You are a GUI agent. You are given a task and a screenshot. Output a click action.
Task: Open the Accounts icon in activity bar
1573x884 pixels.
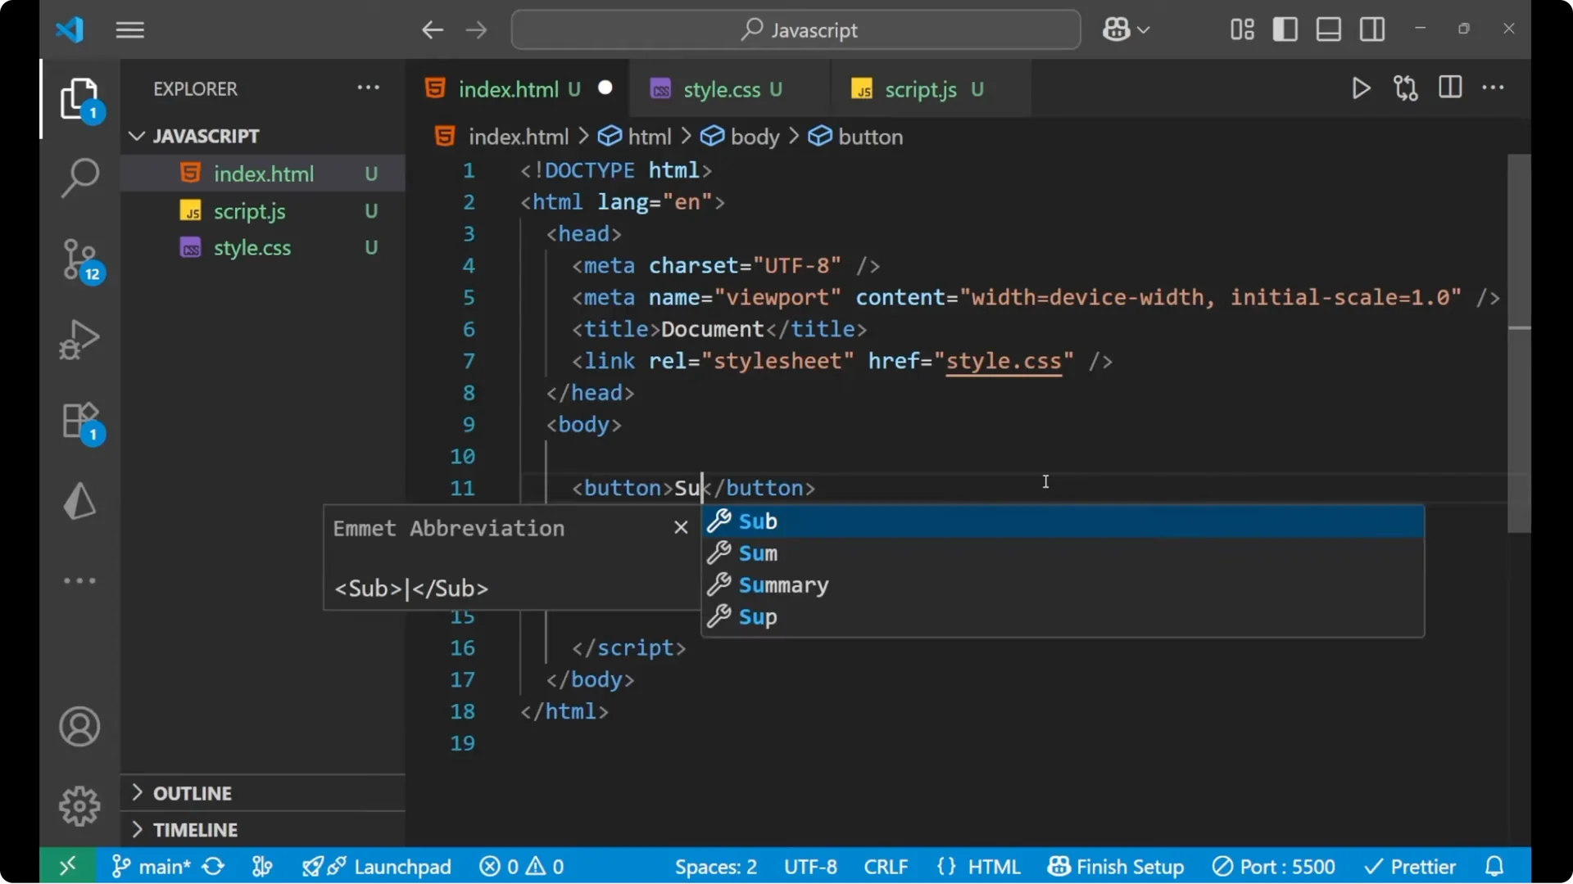pyautogui.click(x=79, y=727)
